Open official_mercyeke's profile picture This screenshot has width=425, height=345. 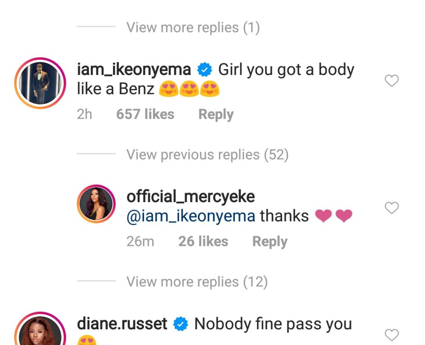tap(96, 205)
